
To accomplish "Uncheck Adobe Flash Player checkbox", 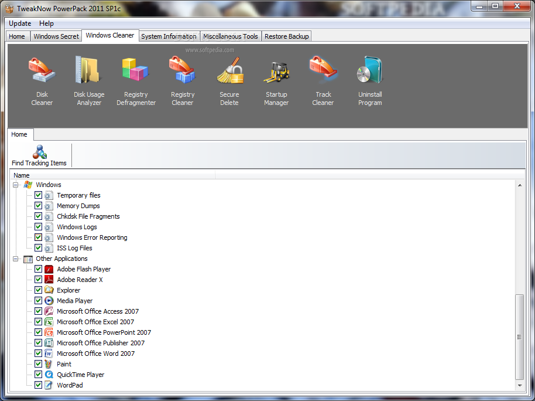I will tap(38, 269).
